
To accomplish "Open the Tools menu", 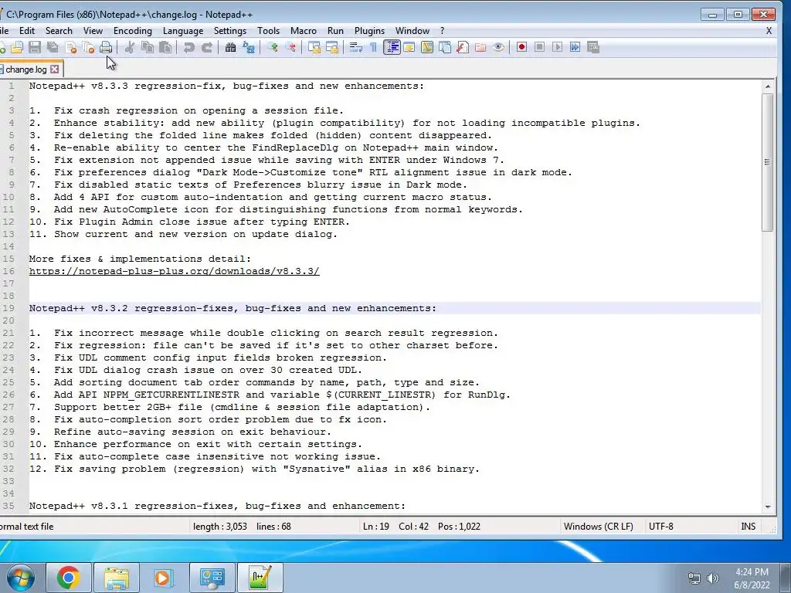I will 268,31.
